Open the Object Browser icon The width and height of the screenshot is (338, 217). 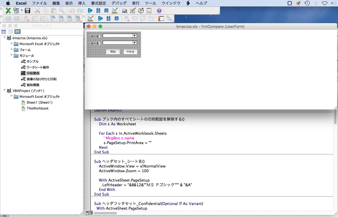[141, 11]
